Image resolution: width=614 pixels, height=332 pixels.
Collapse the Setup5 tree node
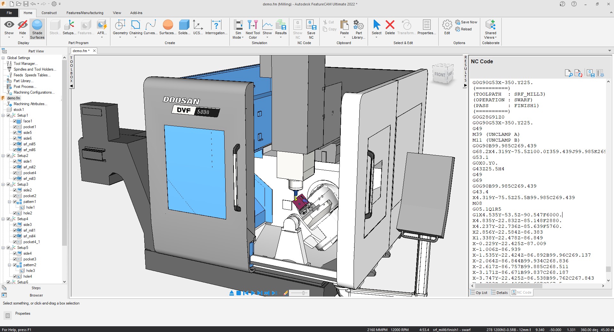(3, 248)
